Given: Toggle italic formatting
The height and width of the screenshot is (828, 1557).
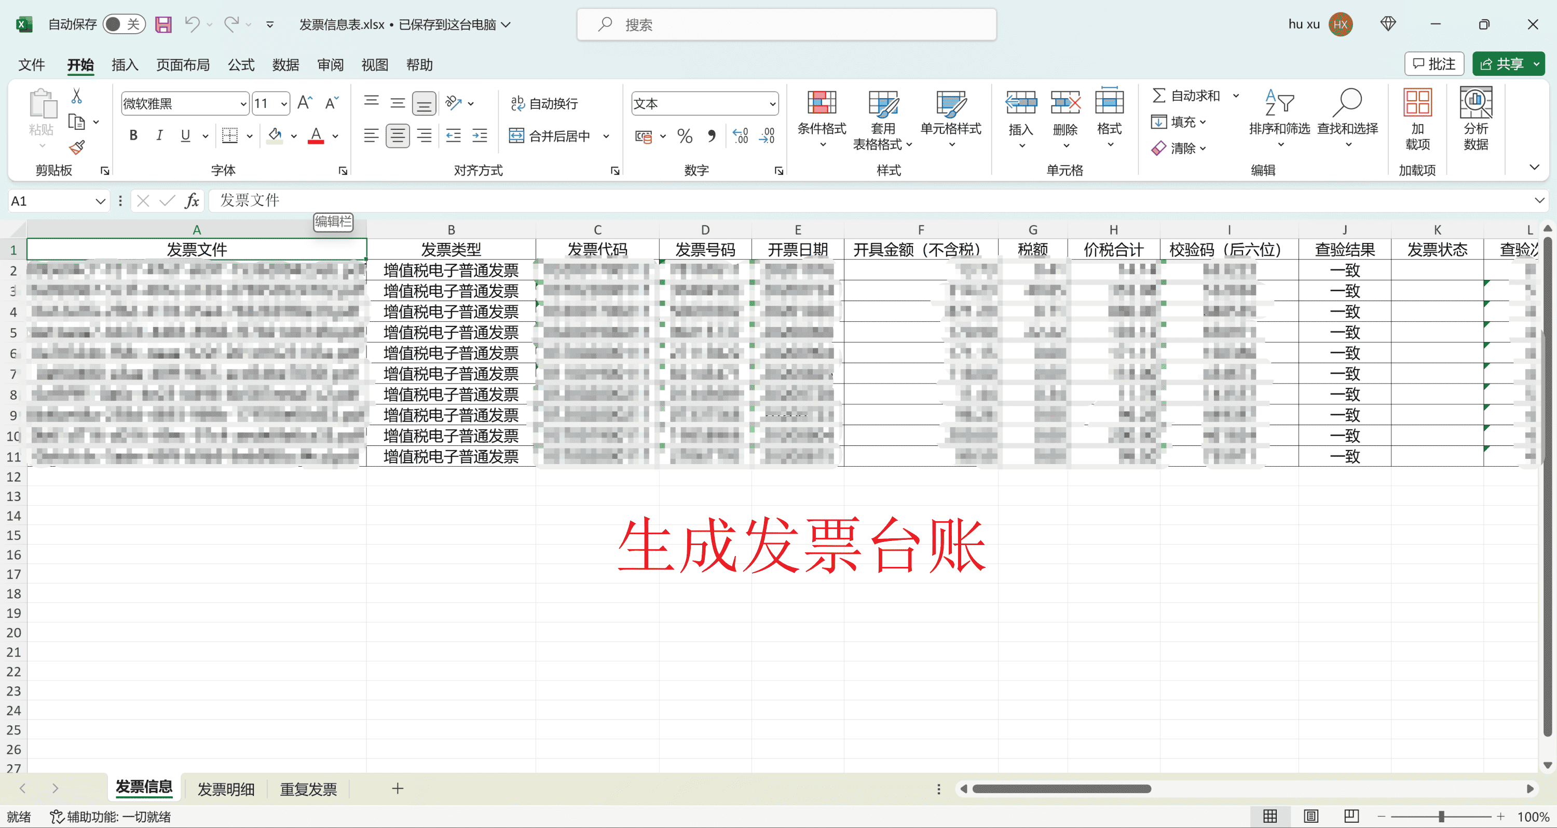Looking at the screenshot, I should [159, 135].
